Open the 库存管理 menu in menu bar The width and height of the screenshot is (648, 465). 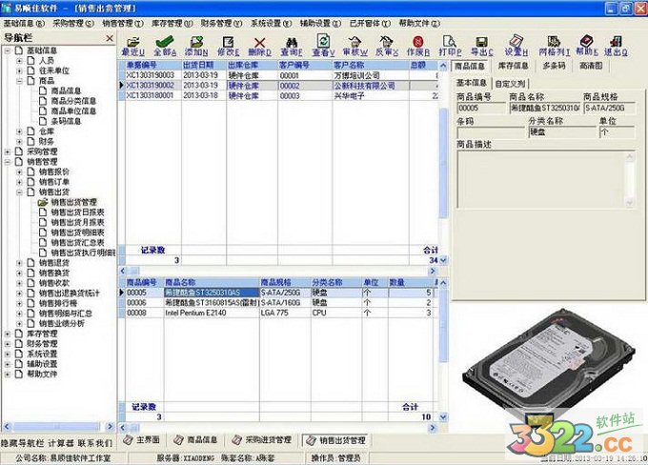point(172,24)
